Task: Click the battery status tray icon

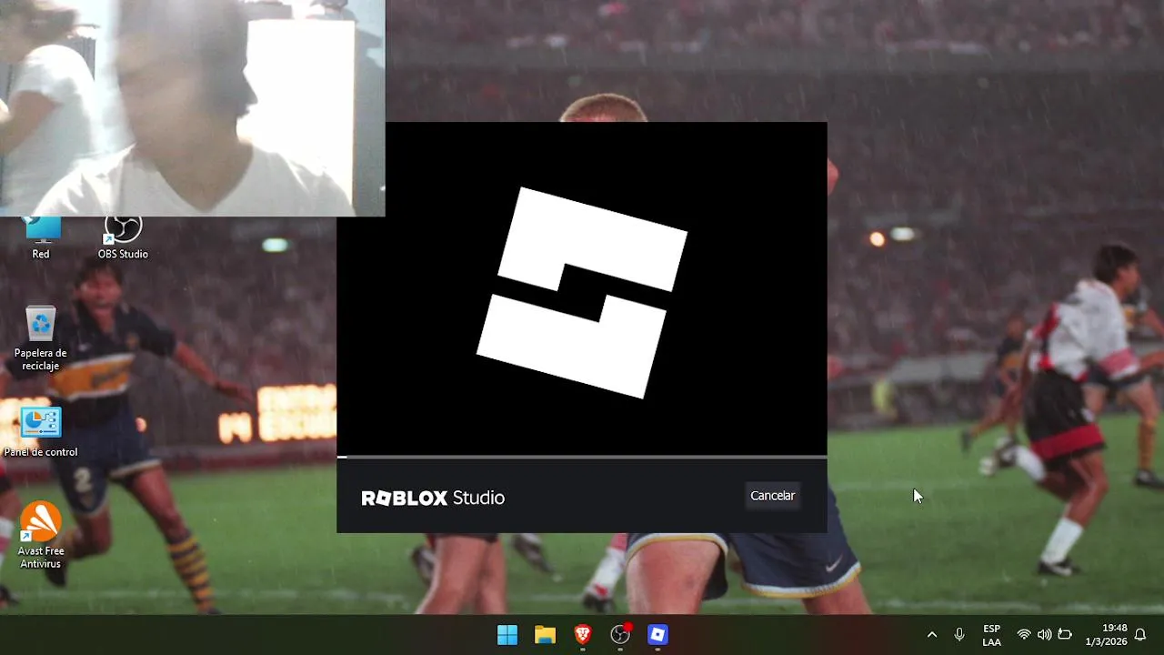Action: tap(1065, 635)
